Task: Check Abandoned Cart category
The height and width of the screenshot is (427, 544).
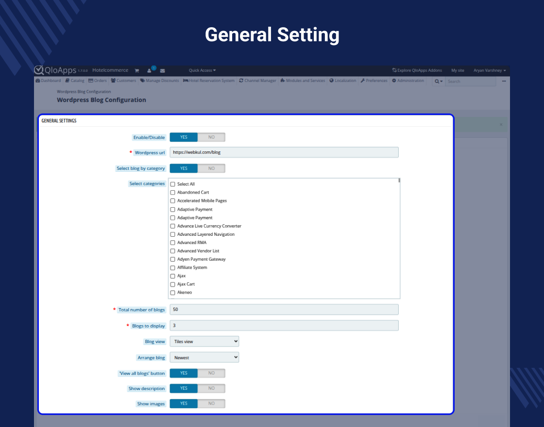Action: tap(172, 193)
